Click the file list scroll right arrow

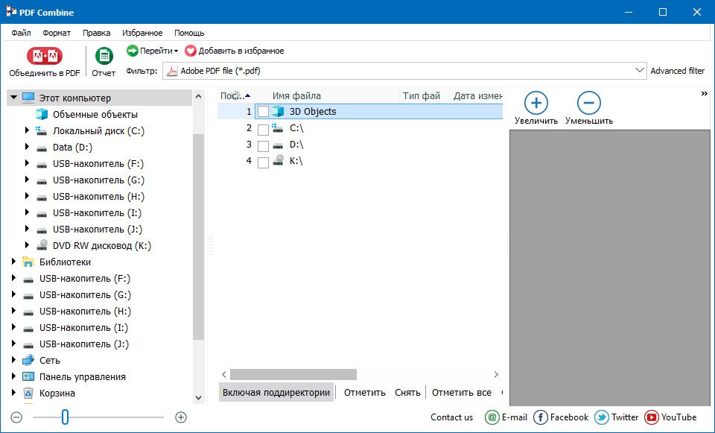point(496,375)
